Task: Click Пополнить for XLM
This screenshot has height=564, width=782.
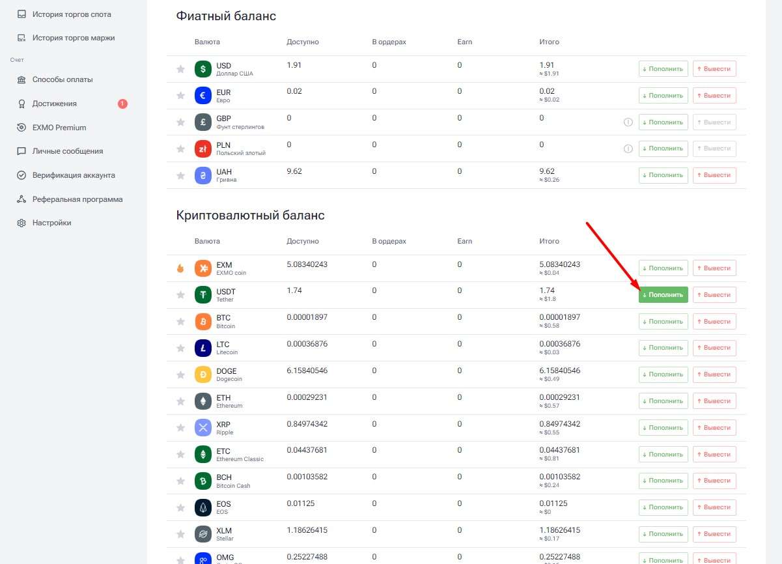Action: [663, 534]
